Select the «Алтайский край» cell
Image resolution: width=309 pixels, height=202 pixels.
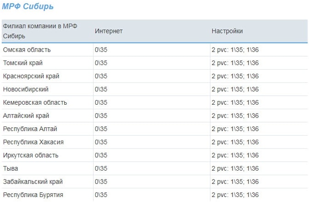tap(26, 116)
